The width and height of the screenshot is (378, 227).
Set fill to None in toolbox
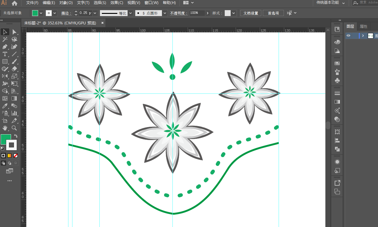point(15,156)
